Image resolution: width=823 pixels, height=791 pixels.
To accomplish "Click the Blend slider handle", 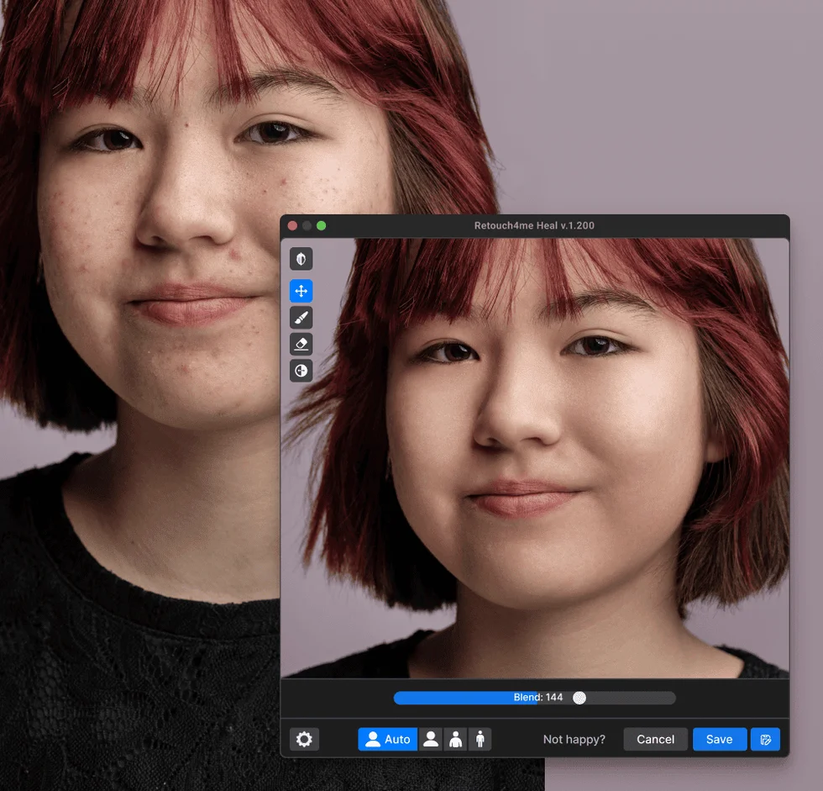I will [579, 698].
